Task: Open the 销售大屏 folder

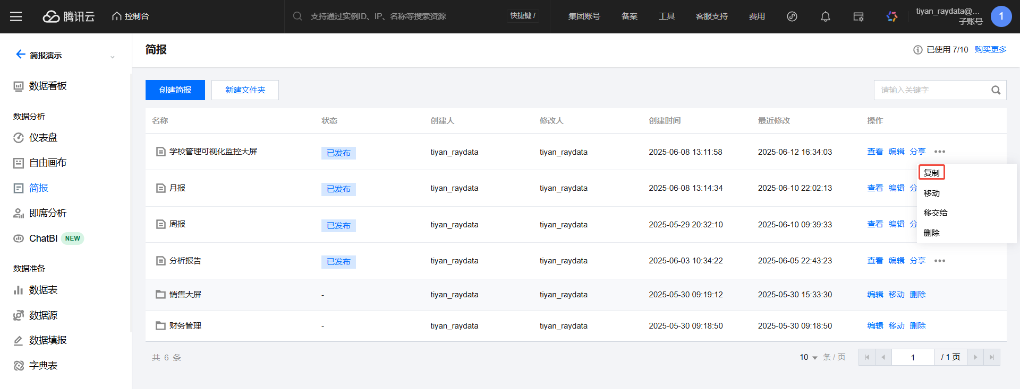Action: pyautogui.click(x=185, y=295)
